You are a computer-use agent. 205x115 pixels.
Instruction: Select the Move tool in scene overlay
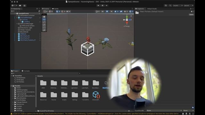[x=44, y=19]
